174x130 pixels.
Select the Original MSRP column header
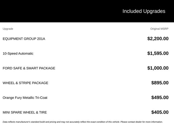click(x=159, y=29)
